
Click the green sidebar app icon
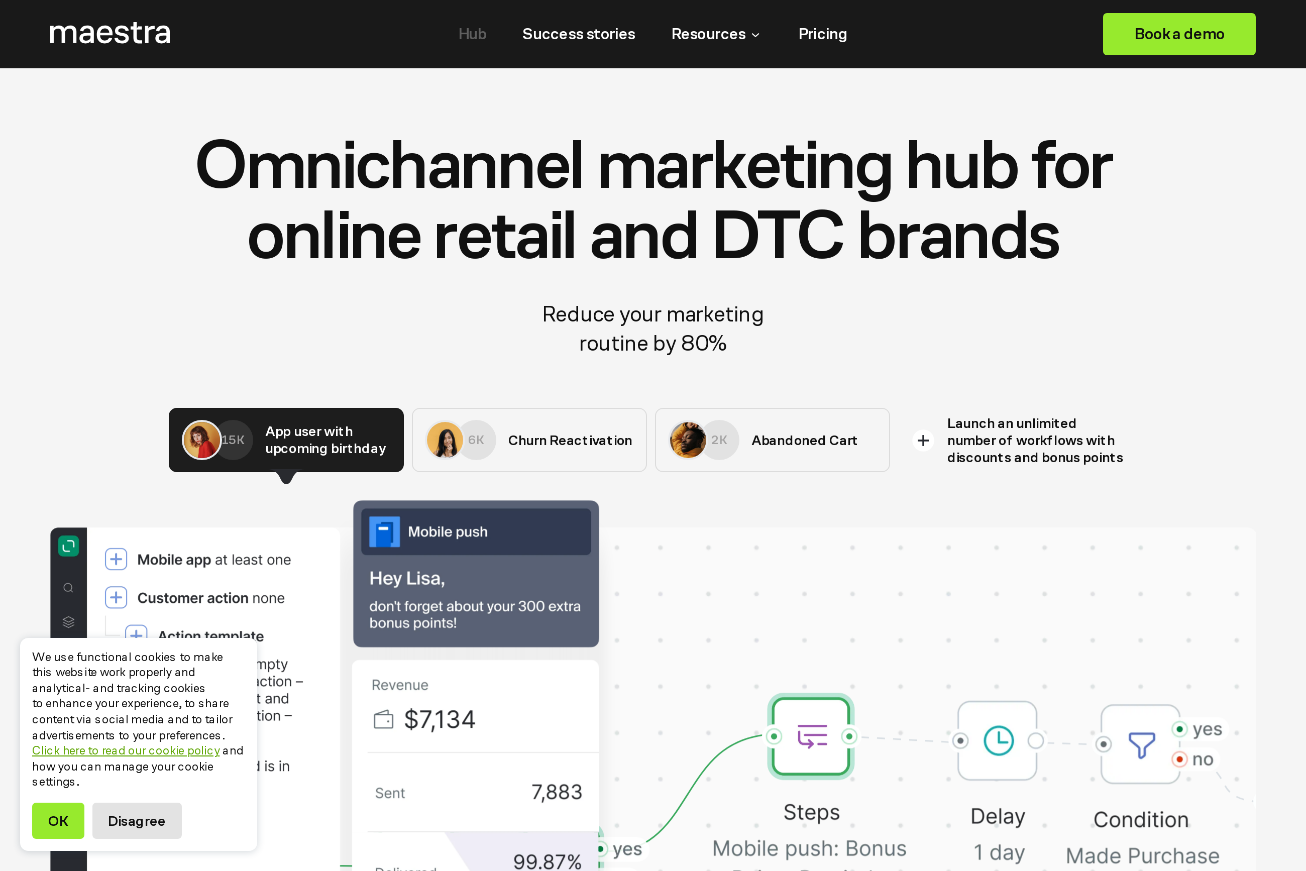68,546
